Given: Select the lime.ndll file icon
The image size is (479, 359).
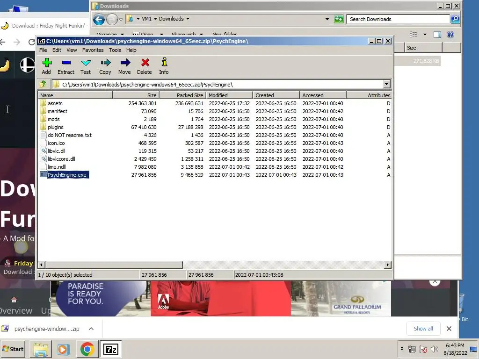Looking at the screenshot, I should [44, 167].
